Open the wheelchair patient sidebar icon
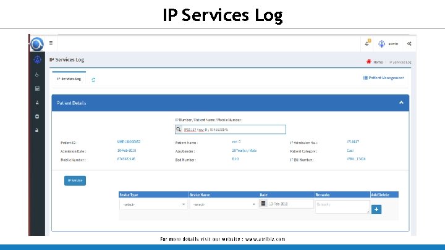The image size is (445, 250). pos(37,75)
